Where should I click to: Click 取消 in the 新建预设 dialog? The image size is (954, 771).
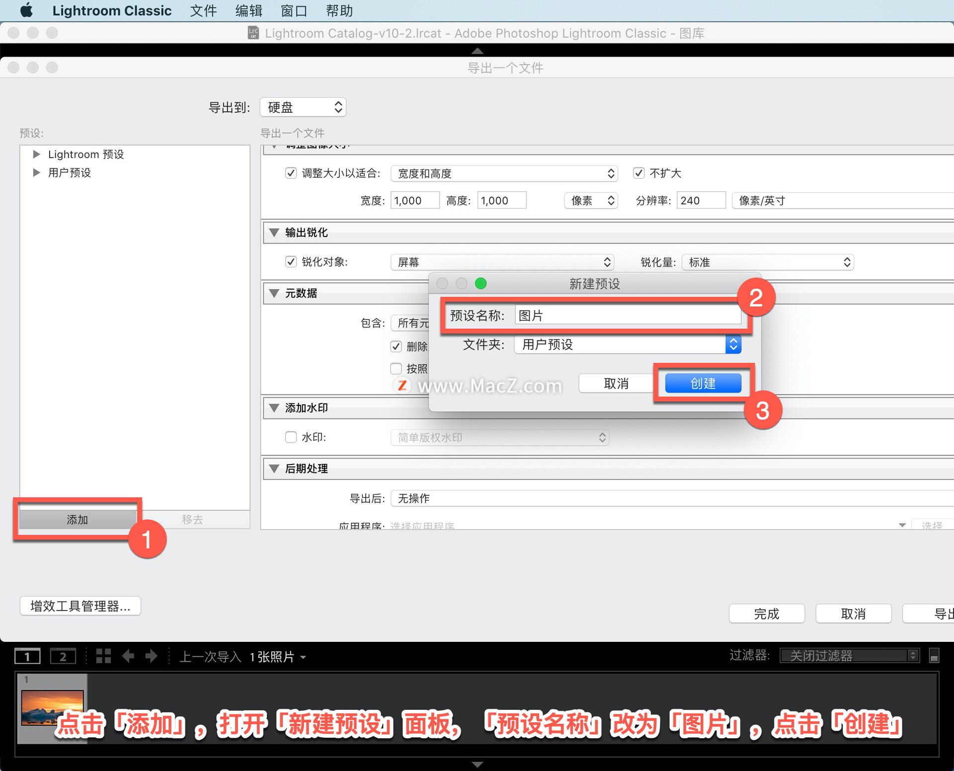[616, 384]
